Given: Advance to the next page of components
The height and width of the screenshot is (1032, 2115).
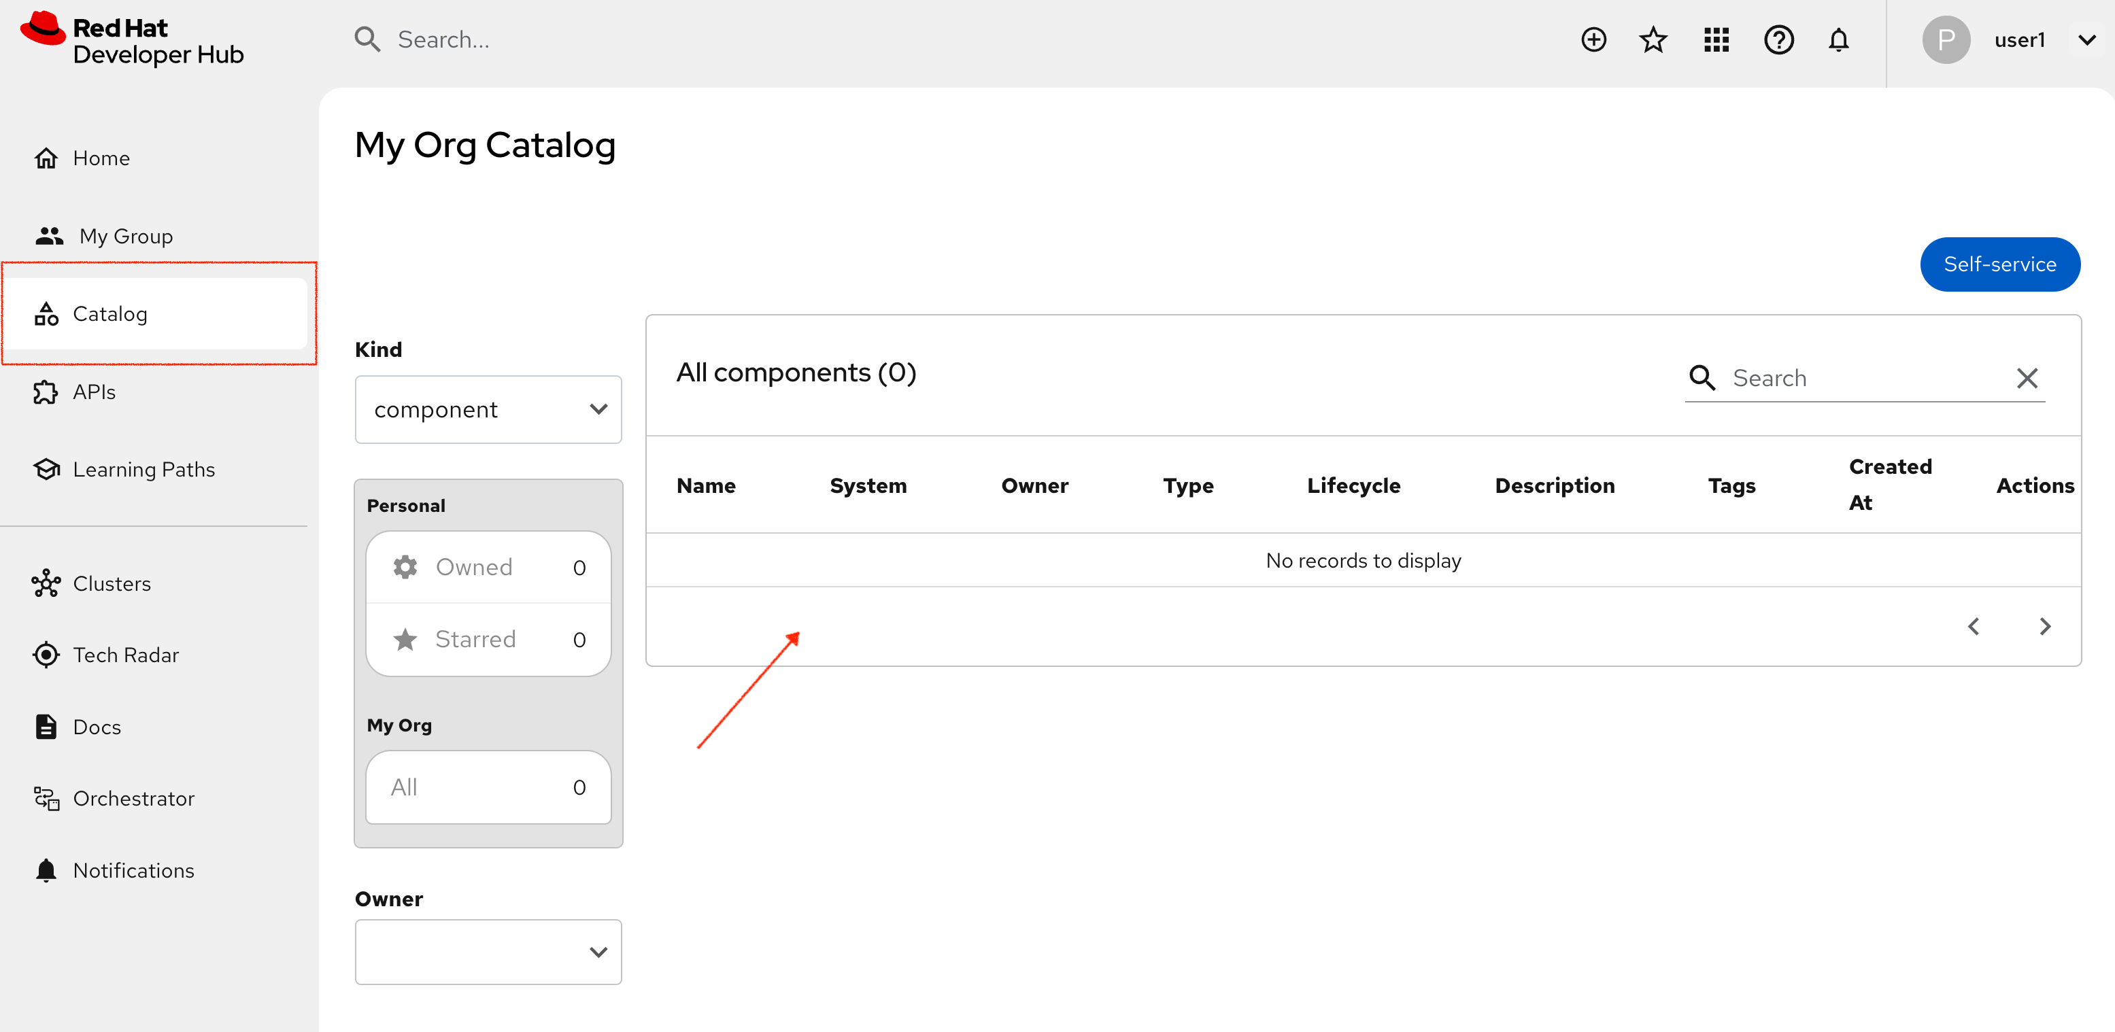Looking at the screenshot, I should coord(2045,625).
